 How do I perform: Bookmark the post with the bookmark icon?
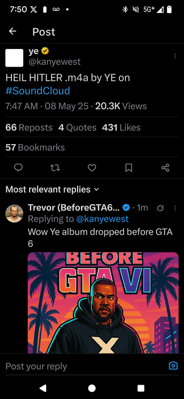point(129,168)
